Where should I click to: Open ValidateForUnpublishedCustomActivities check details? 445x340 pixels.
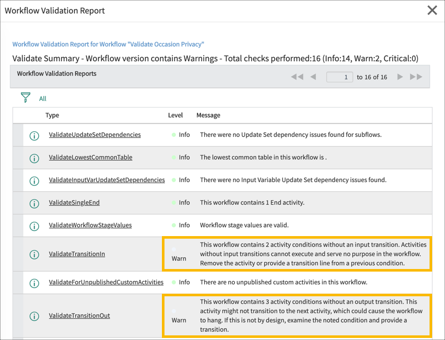(106, 282)
